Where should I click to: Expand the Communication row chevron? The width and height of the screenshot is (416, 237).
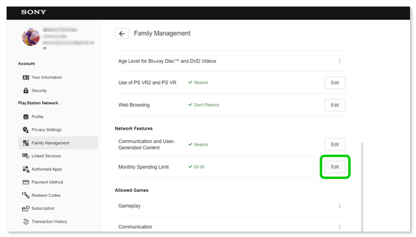tap(339, 227)
